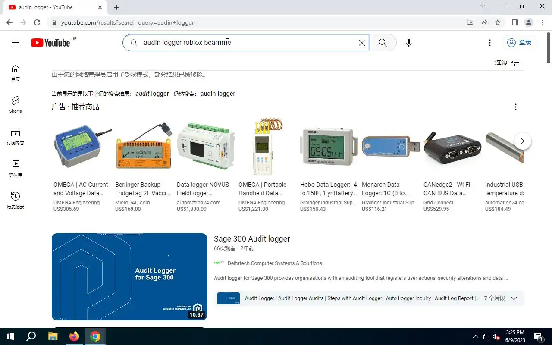552x345 pixels.
Task: Click the lock site info icon
Action: pyautogui.click(x=54, y=22)
